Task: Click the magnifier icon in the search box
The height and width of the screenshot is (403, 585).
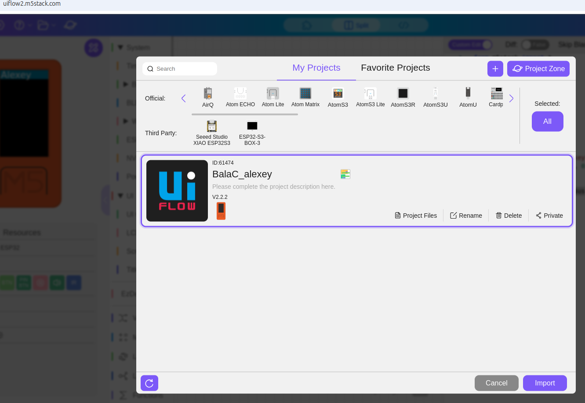Action: pos(150,69)
